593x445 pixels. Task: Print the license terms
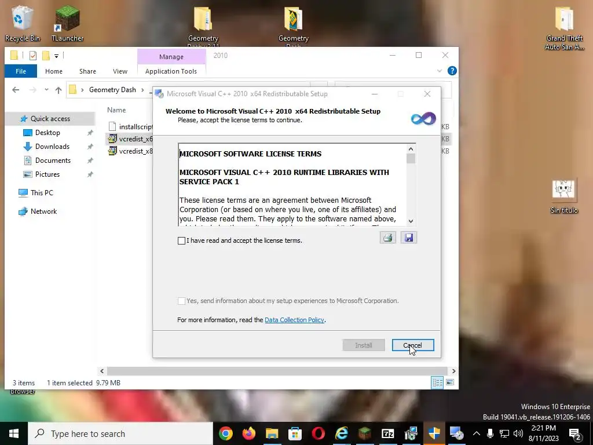coord(387,238)
